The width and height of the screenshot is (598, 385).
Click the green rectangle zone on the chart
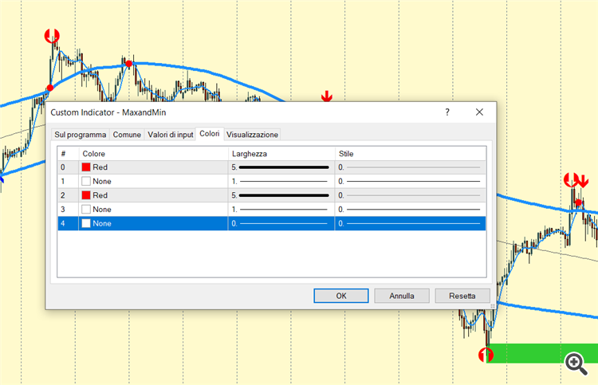coord(542,353)
